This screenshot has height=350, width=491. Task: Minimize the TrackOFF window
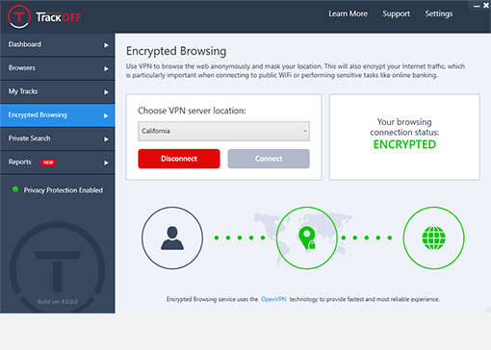point(477,6)
